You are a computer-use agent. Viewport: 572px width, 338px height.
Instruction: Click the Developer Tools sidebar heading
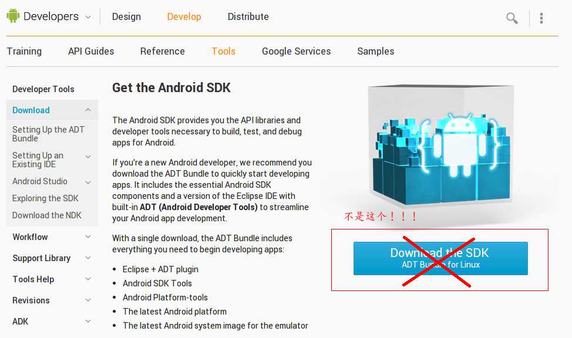pyautogui.click(x=43, y=89)
